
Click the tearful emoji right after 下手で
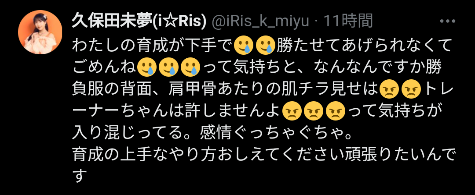coord(244,46)
